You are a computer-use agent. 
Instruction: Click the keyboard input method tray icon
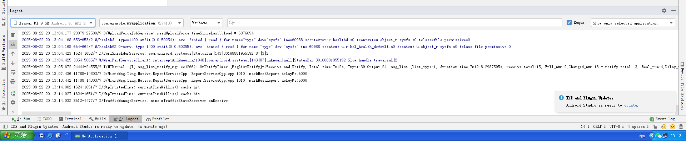642,136
